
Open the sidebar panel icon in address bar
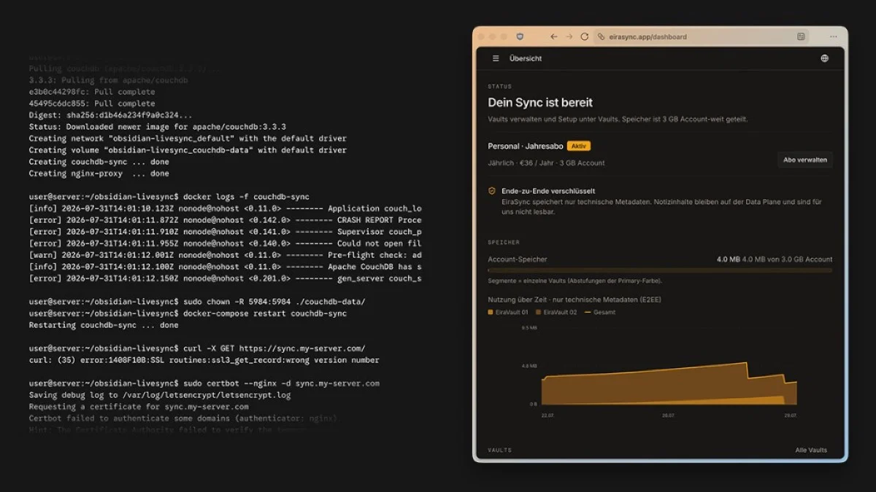pos(801,36)
